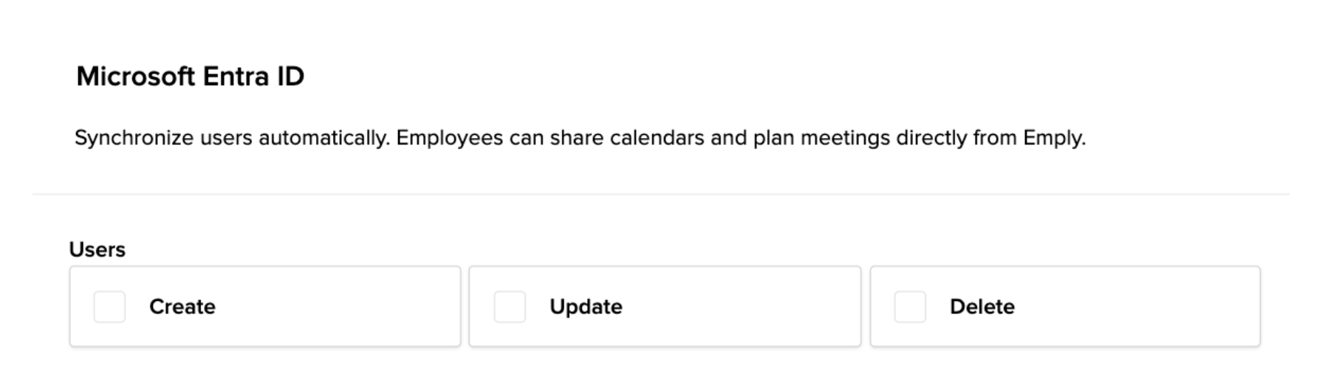Click the Update label text
This screenshot has width=1328, height=382.
[x=586, y=307]
